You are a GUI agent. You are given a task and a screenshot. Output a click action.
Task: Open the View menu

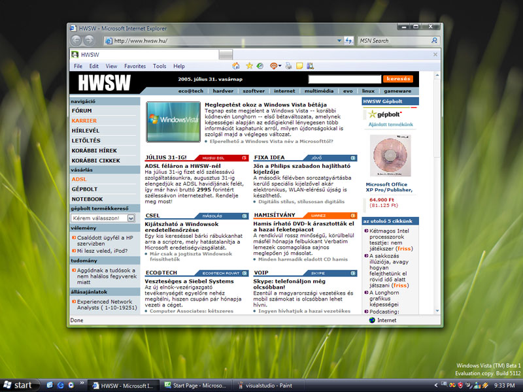111,66
